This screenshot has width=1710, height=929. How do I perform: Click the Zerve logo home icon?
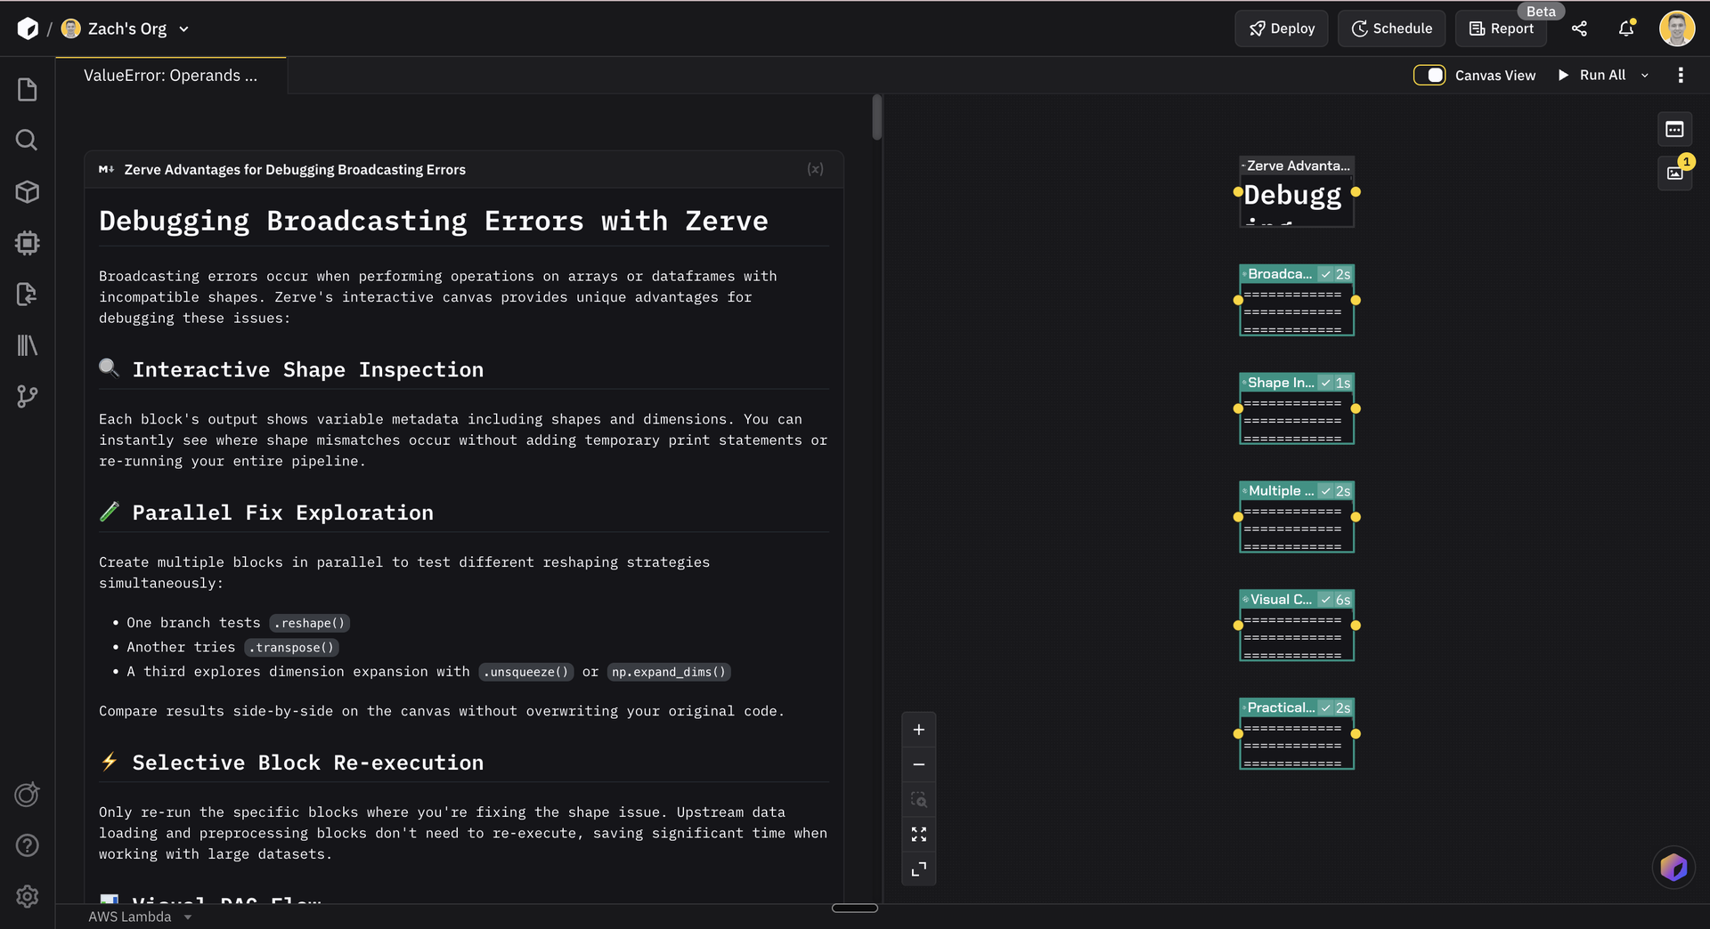coord(28,28)
